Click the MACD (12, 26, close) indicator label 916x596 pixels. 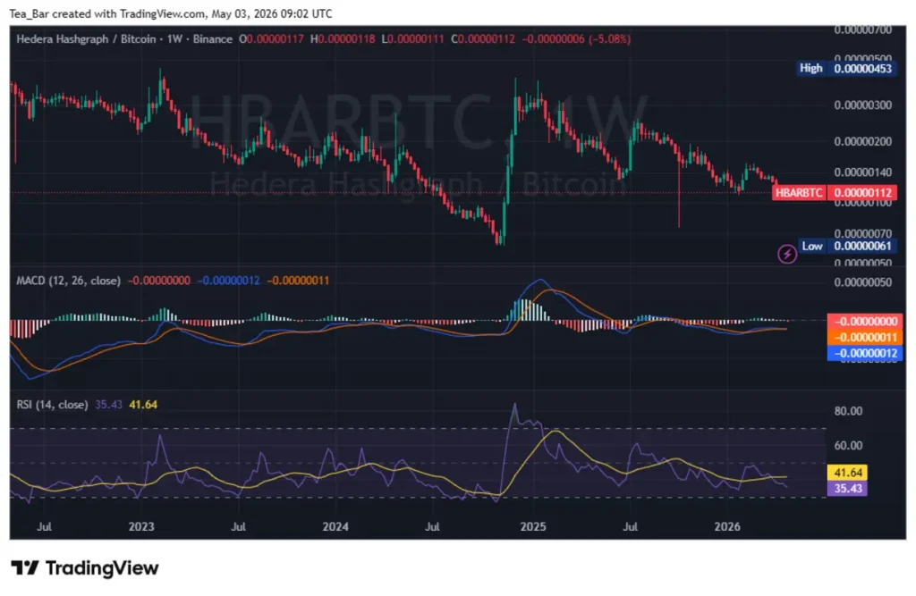click(68, 281)
